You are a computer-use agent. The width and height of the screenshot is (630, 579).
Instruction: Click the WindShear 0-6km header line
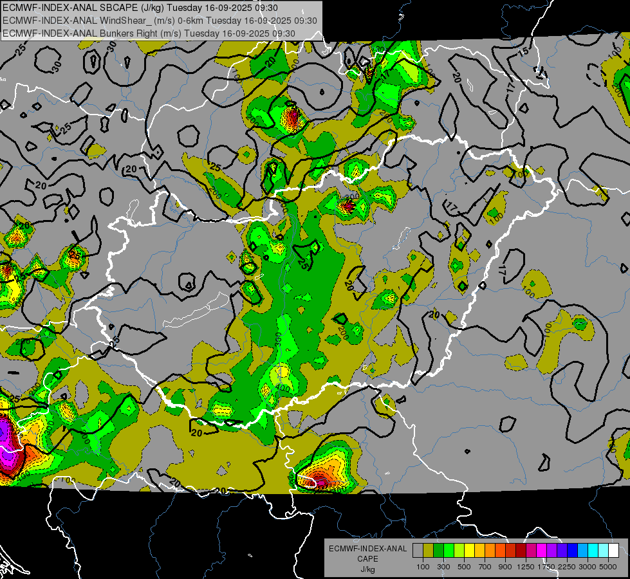tap(160, 21)
